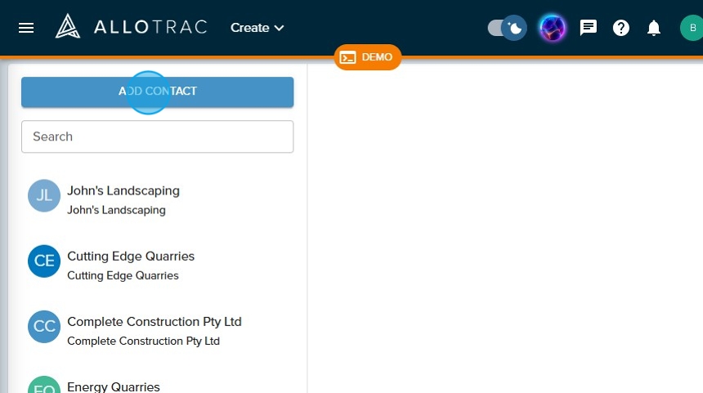Click into the contact Search field
This screenshot has height=393, width=703.
[x=157, y=136]
